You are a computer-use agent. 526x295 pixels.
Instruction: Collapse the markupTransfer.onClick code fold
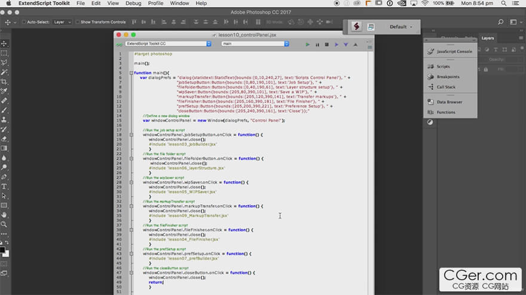point(131,206)
